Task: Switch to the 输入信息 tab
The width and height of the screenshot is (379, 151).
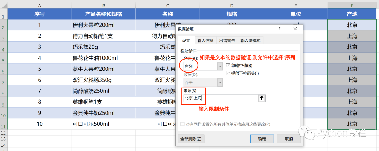Action: 205,41
